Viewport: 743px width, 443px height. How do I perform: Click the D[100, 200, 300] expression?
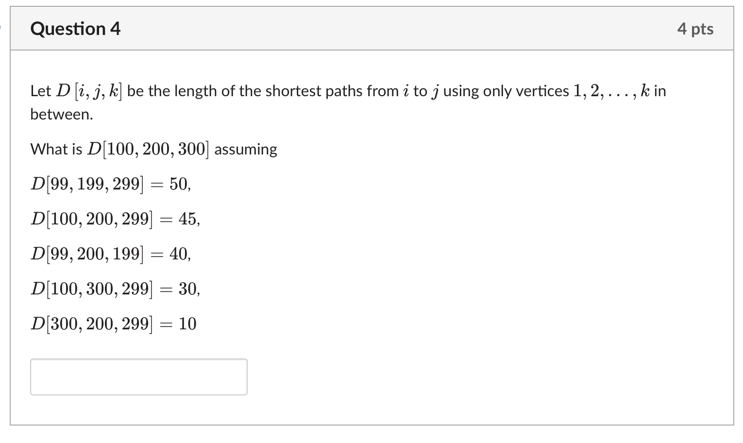click(x=148, y=149)
